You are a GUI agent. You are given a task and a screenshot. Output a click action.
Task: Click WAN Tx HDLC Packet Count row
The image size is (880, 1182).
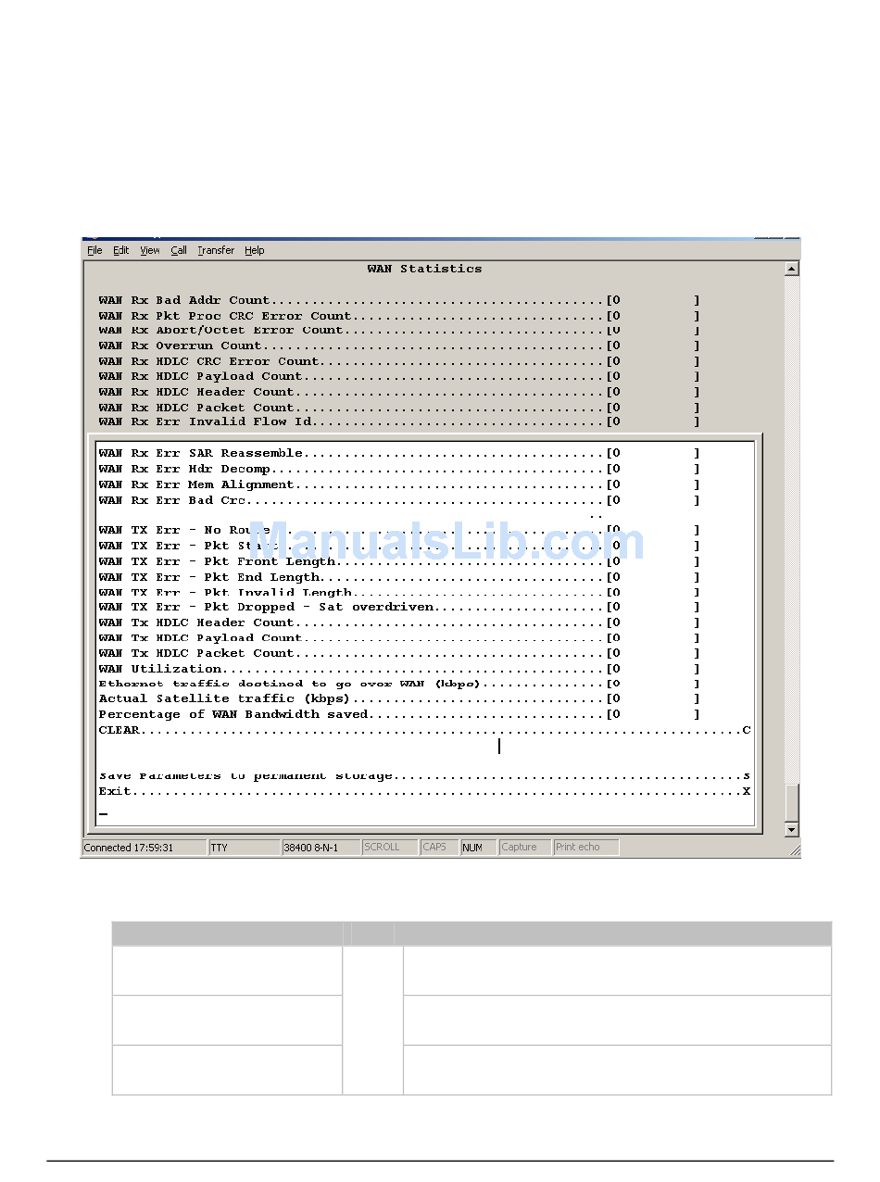point(399,653)
